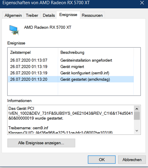Switch to the Ressourcen tab
The height and width of the screenshot is (168, 148).
pos(92,16)
